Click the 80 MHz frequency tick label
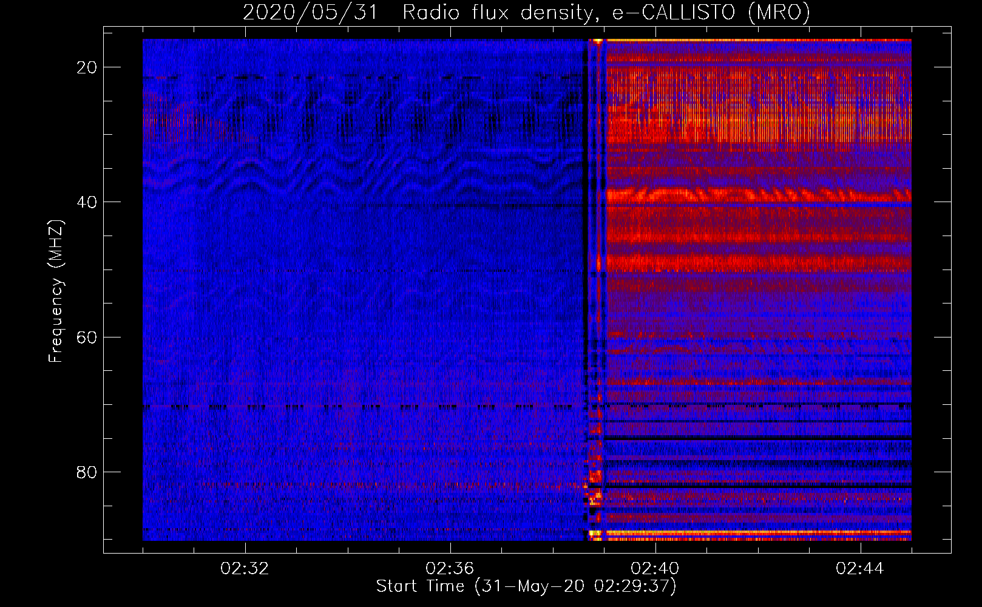Viewport: 982px width, 607px height. coord(87,472)
